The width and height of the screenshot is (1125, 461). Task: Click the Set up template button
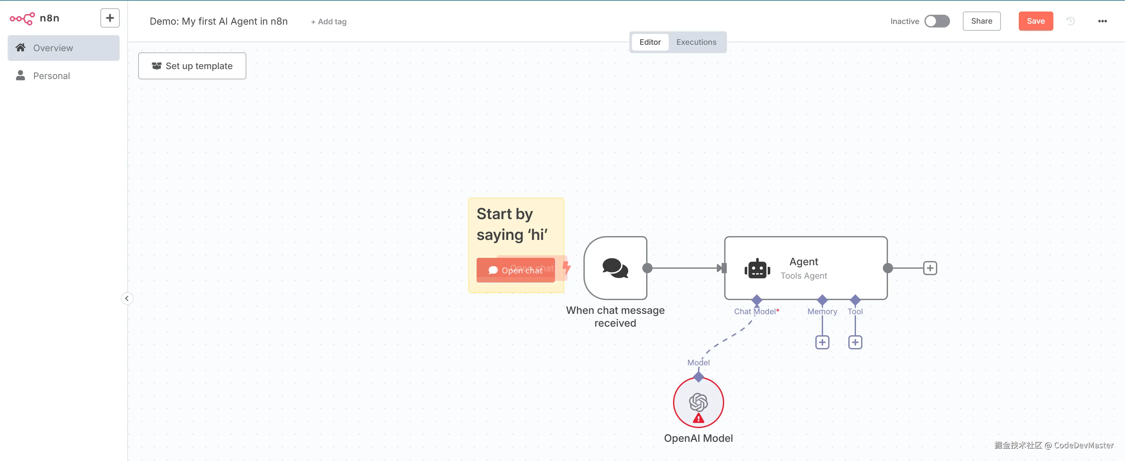click(x=192, y=66)
